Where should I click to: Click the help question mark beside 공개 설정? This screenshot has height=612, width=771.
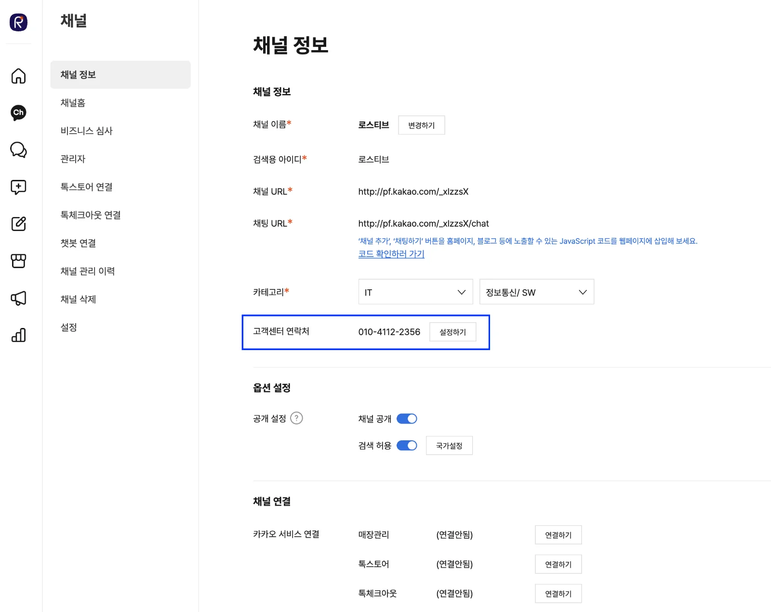click(x=297, y=418)
